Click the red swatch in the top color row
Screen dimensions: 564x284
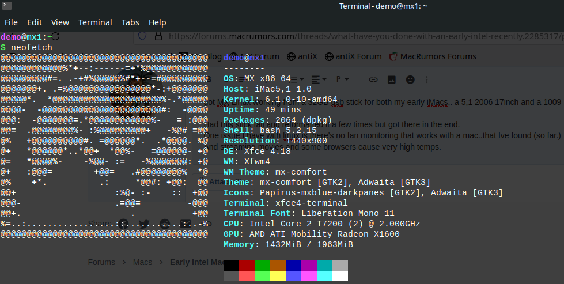click(247, 266)
